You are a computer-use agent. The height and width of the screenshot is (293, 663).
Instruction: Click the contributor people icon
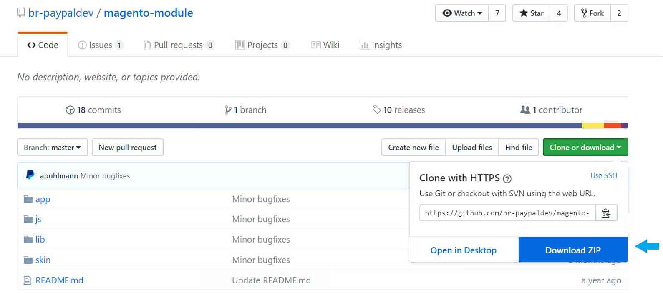click(x=525, y=110)
